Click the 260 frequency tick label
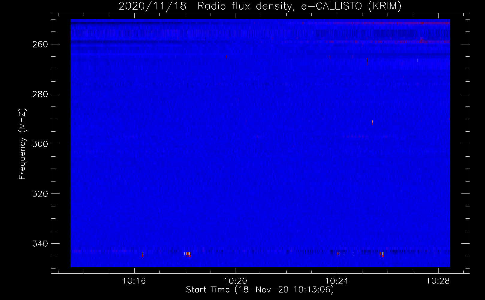Image resolution: width=485 pixels, height=300 pixels. (x=40, y=44)
